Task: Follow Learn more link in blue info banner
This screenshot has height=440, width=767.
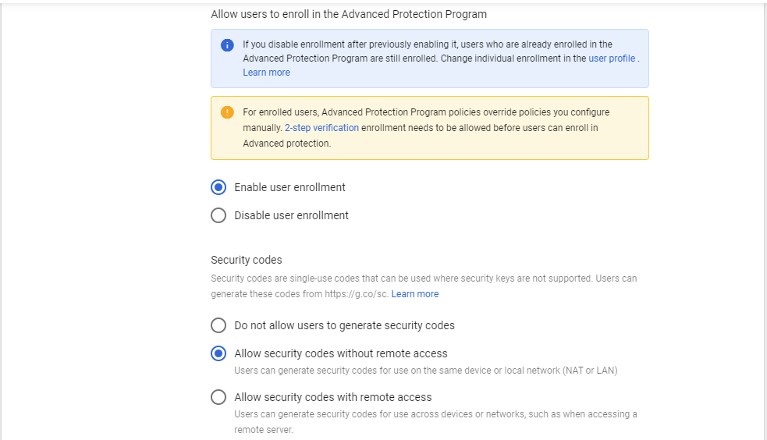Action: (266, 73)
